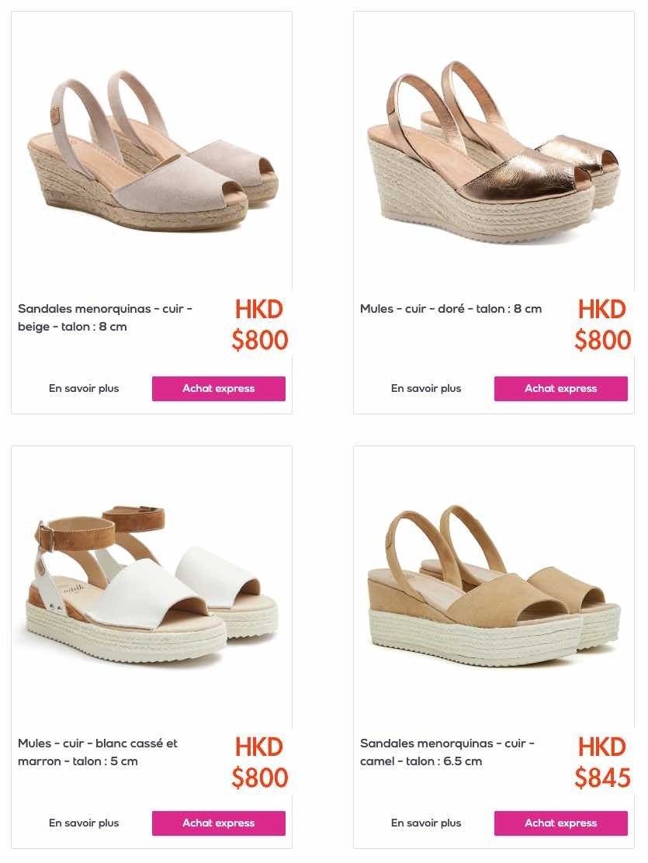The width and height of the screenshot is (648, 863).
Task: Click Achat express for doré mules
Action: [x=560, y=389]
